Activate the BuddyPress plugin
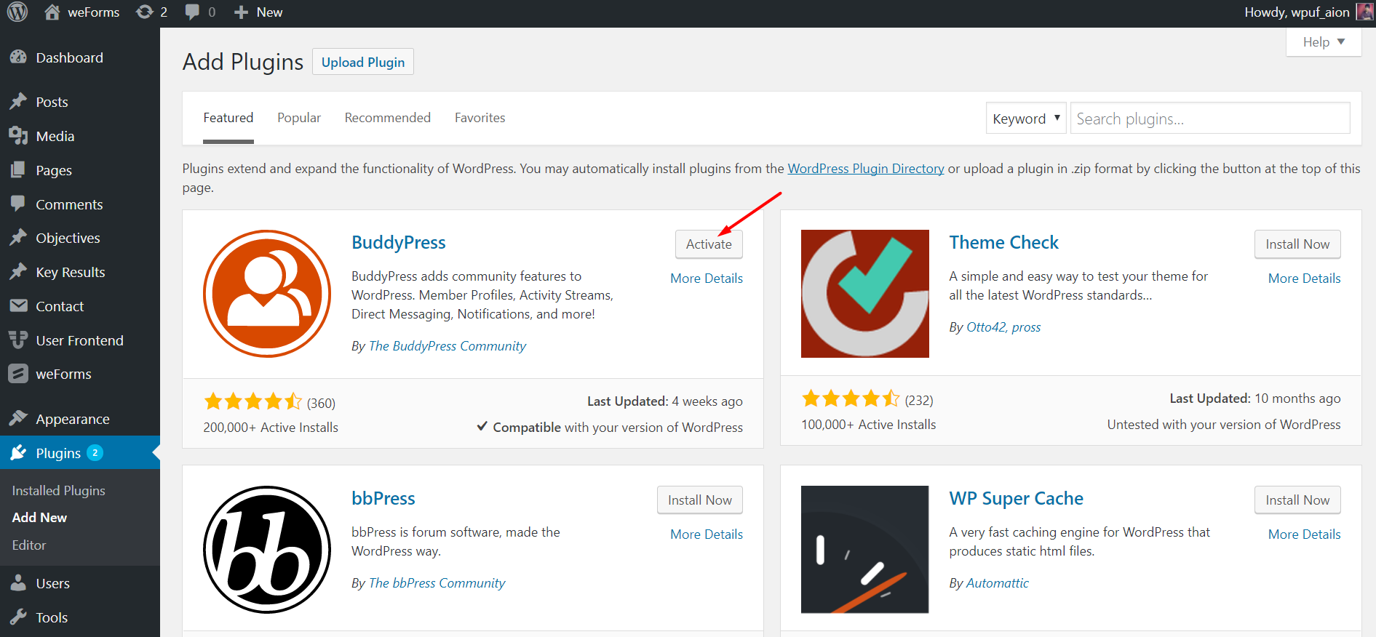Image resolution: width=1376 pixels, height=637 pixels. click(x=708, y=244)
